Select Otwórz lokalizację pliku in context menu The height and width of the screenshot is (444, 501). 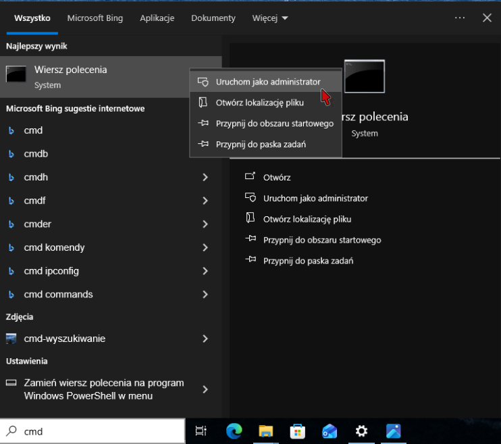265,103
